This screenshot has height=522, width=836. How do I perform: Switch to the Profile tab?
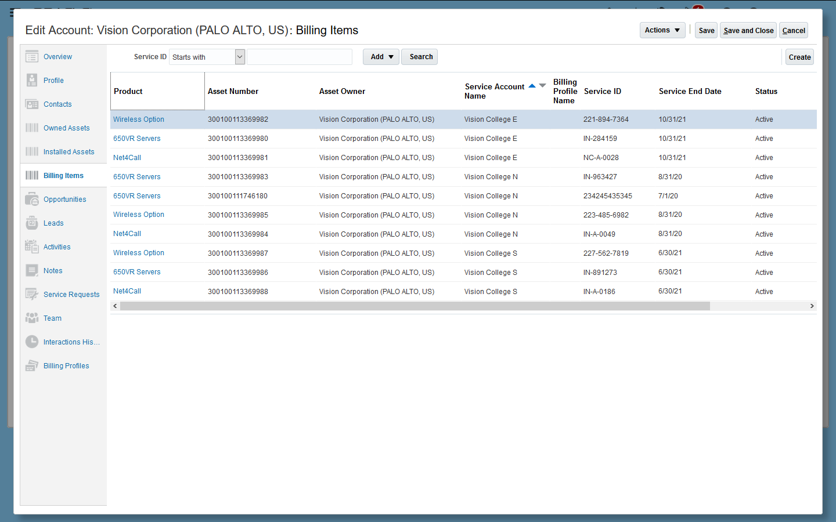coord(53,81)
